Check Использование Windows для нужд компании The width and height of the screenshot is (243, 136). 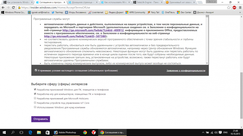(x=35, y=107)
